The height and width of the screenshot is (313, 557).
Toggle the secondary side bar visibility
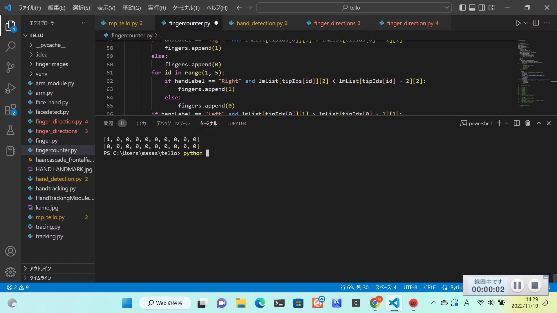click(482, 8)
